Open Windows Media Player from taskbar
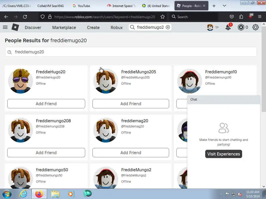 click(x=71, y=194)
